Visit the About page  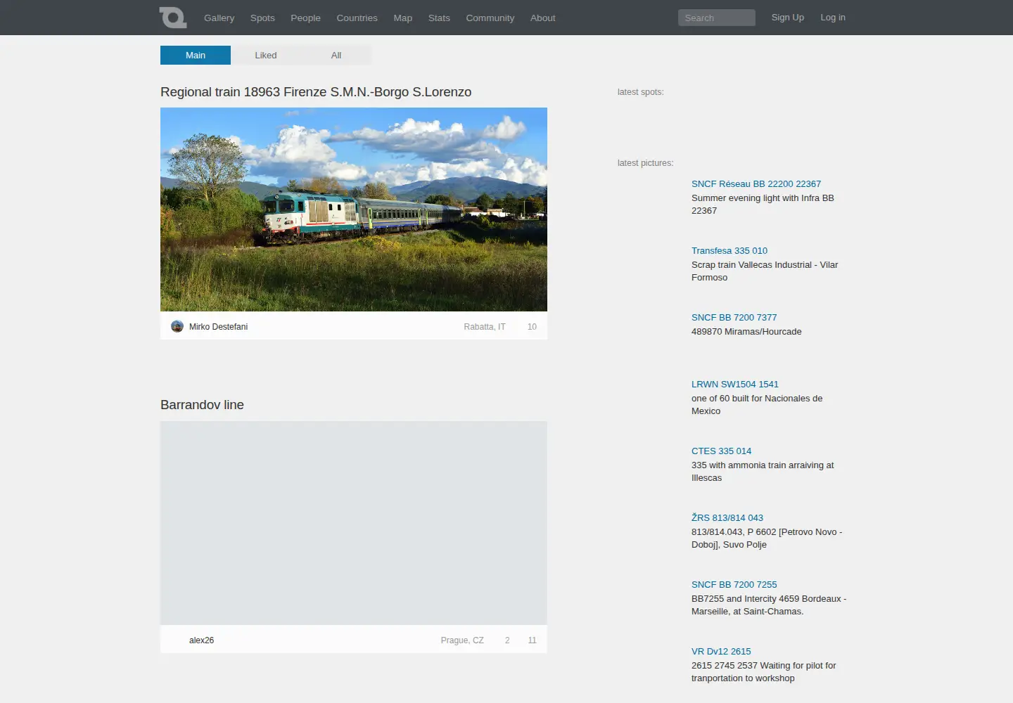pos(542,18)
